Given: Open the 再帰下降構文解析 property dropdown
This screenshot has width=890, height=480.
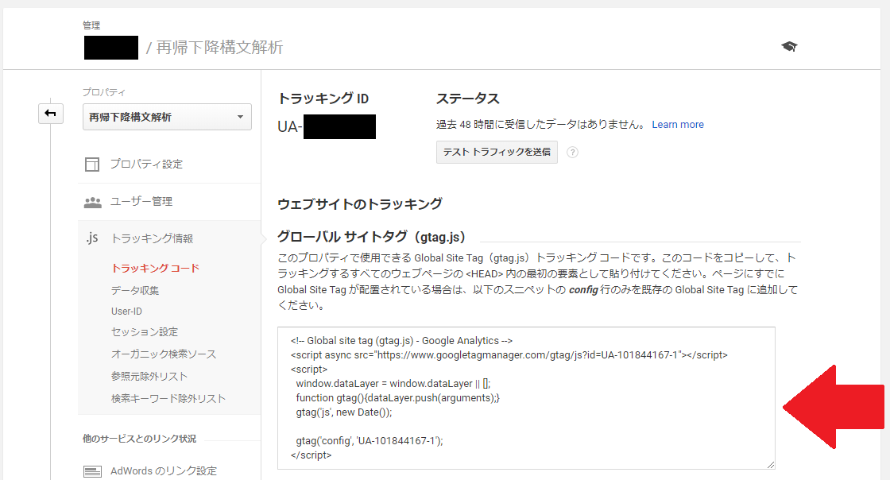Looking at the screenshot, I should pyautogui.click(x=167, y=117).
